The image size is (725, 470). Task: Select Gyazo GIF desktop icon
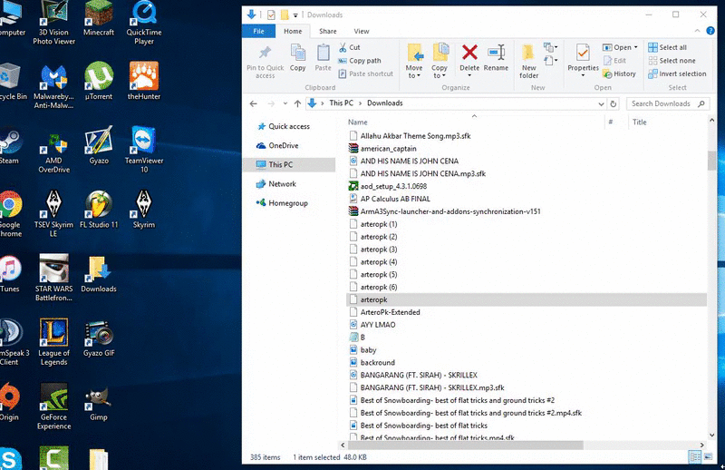(x=99, y=338)
